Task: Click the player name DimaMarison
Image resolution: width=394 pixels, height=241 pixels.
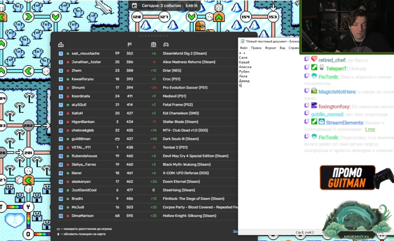Action: click(83, 216)
